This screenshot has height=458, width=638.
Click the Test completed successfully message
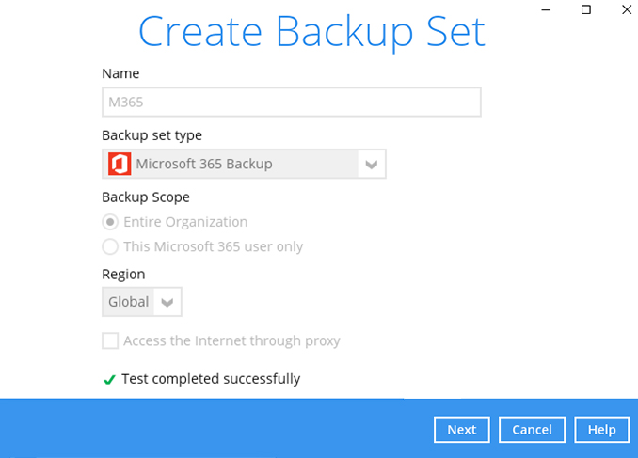pos(211,379)
